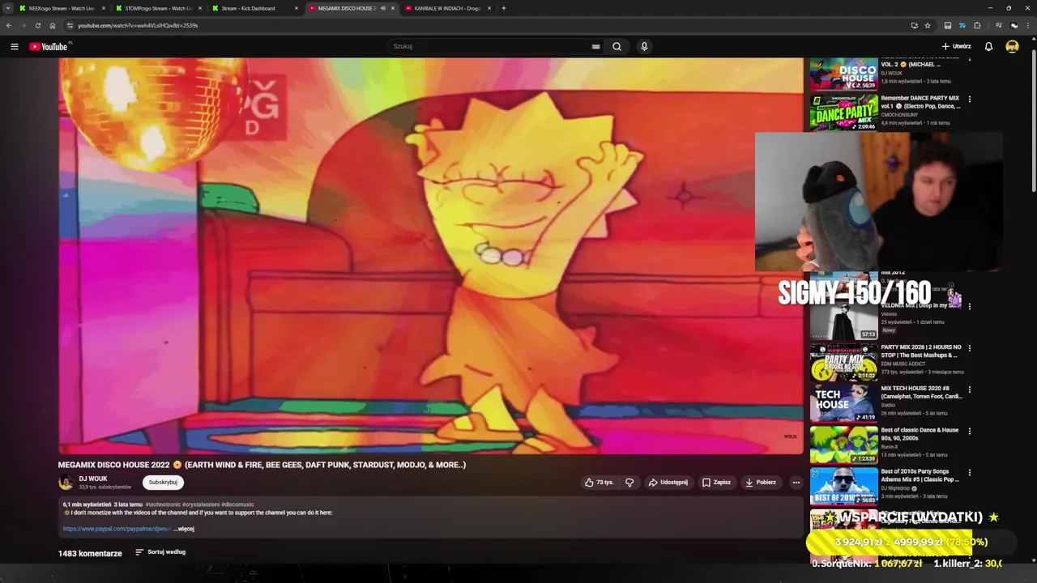The width and height of the screenshot is (1037, 583).
Task: Open the browser profile avatar
Action: 1014,25
